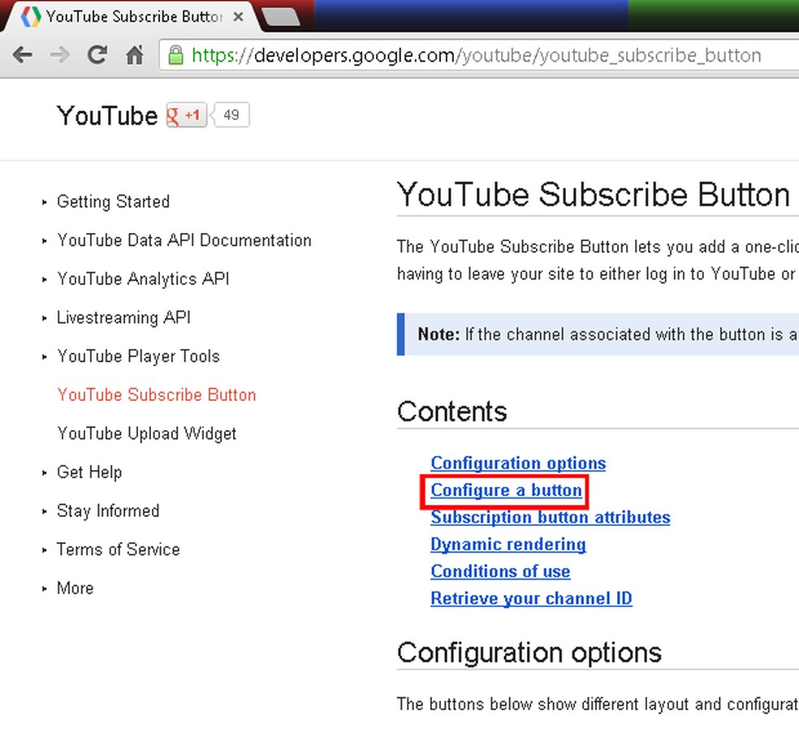Select YouTube Upload Widget in the sidebar
Screen dimensions: 799x737
tap(146, 433)
